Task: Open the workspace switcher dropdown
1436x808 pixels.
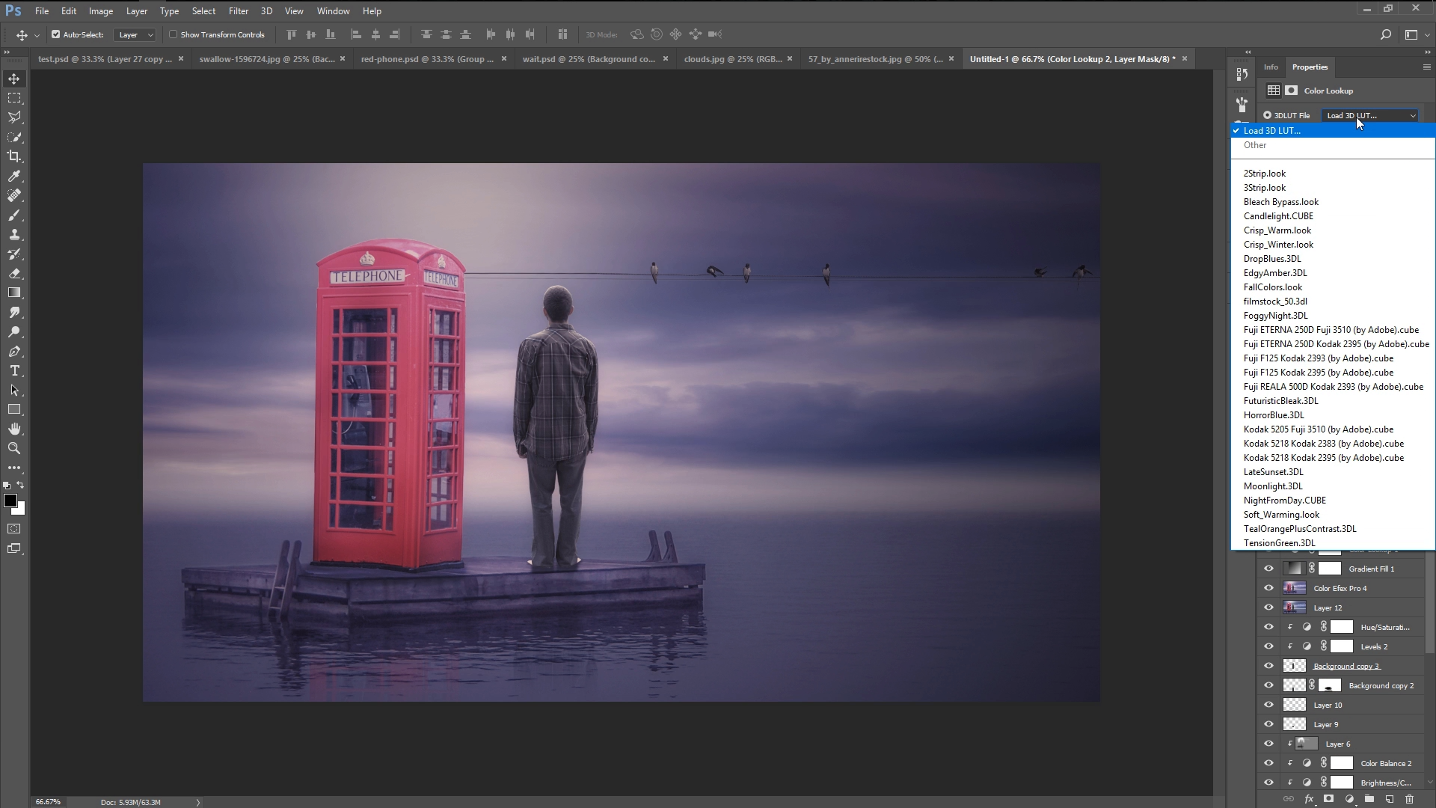Action: click(1415, 34)
